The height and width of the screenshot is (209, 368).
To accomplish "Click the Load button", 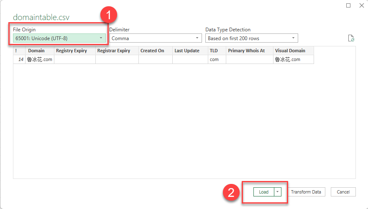I will [x=263, y=192].
